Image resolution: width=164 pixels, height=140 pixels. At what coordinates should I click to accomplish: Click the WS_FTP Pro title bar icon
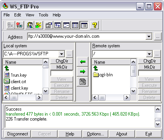(x=5, y=6)
